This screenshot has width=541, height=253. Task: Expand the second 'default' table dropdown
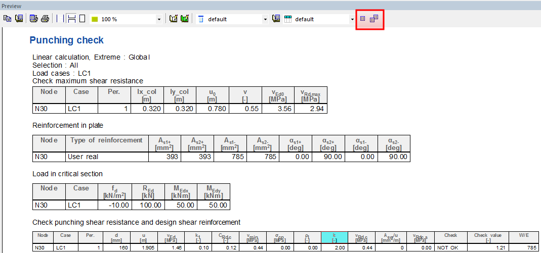(352, 19)
